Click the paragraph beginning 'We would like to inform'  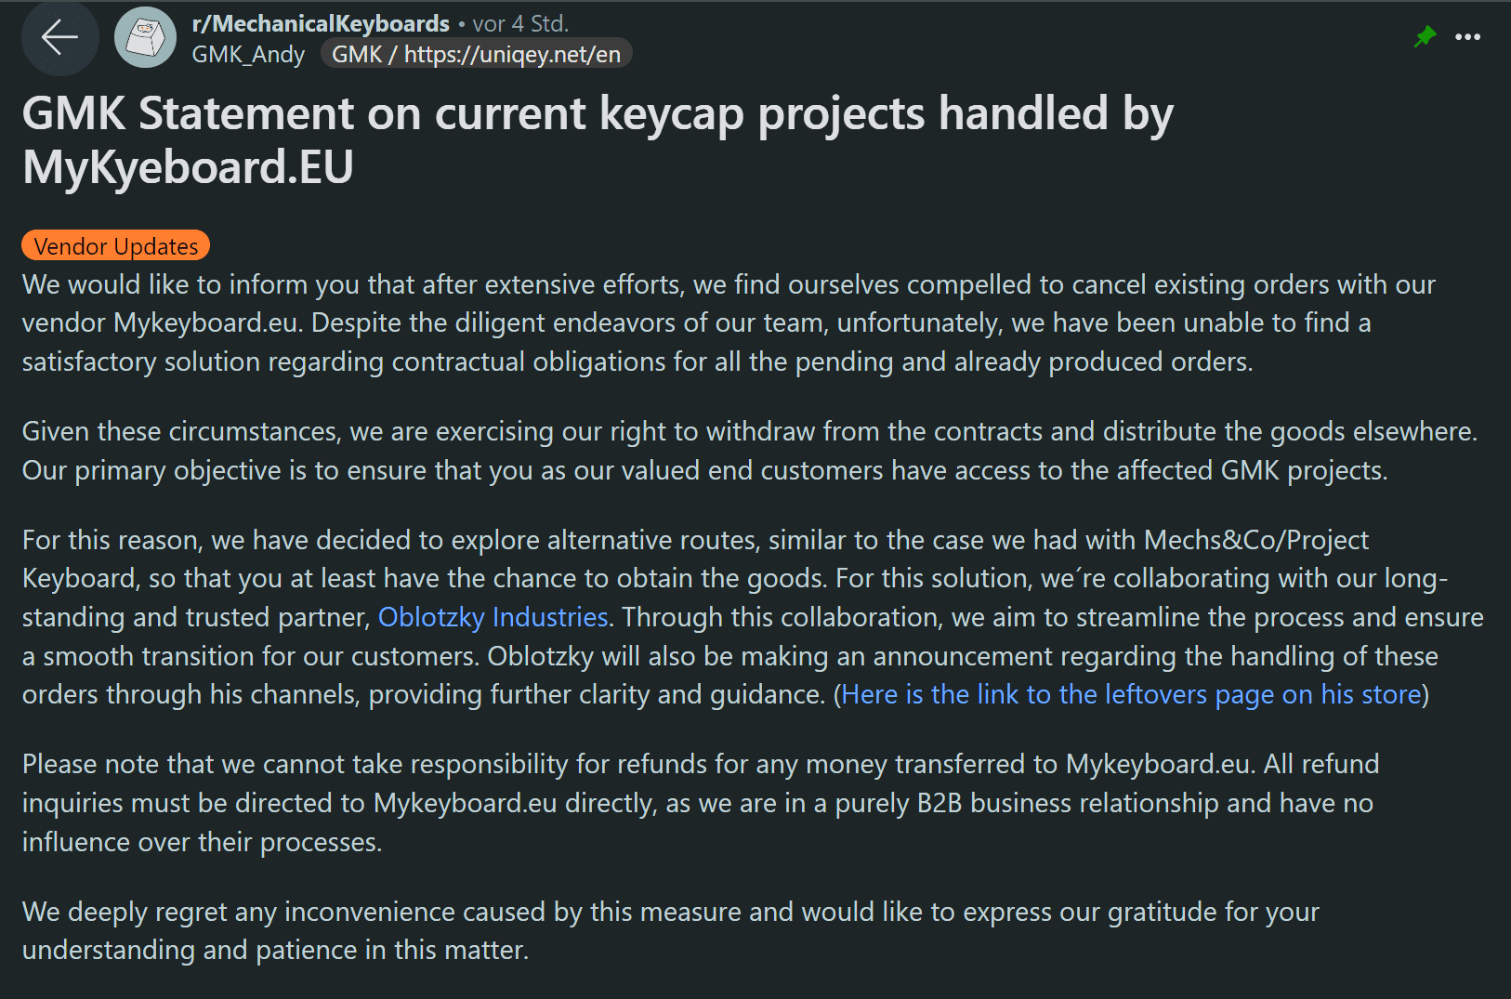pos(729,322)
